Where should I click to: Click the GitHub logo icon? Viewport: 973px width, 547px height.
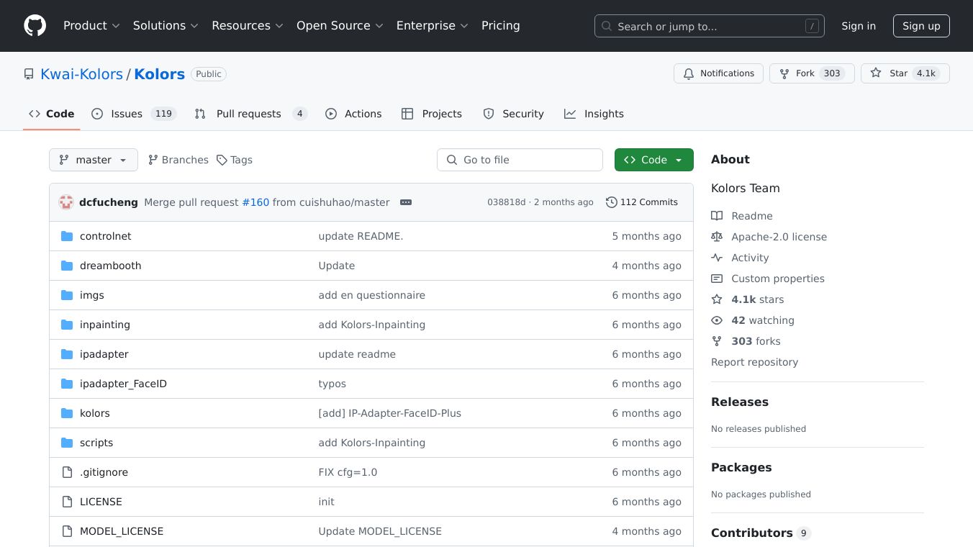point(35,26)
